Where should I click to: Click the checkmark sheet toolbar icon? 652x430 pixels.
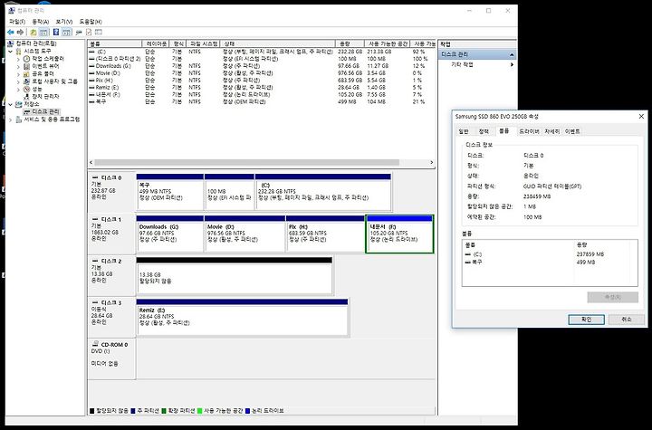click(x=89, y=32)
